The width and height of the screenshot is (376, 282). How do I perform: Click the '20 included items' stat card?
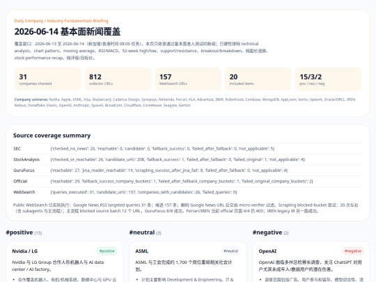[x=258, y=79]
